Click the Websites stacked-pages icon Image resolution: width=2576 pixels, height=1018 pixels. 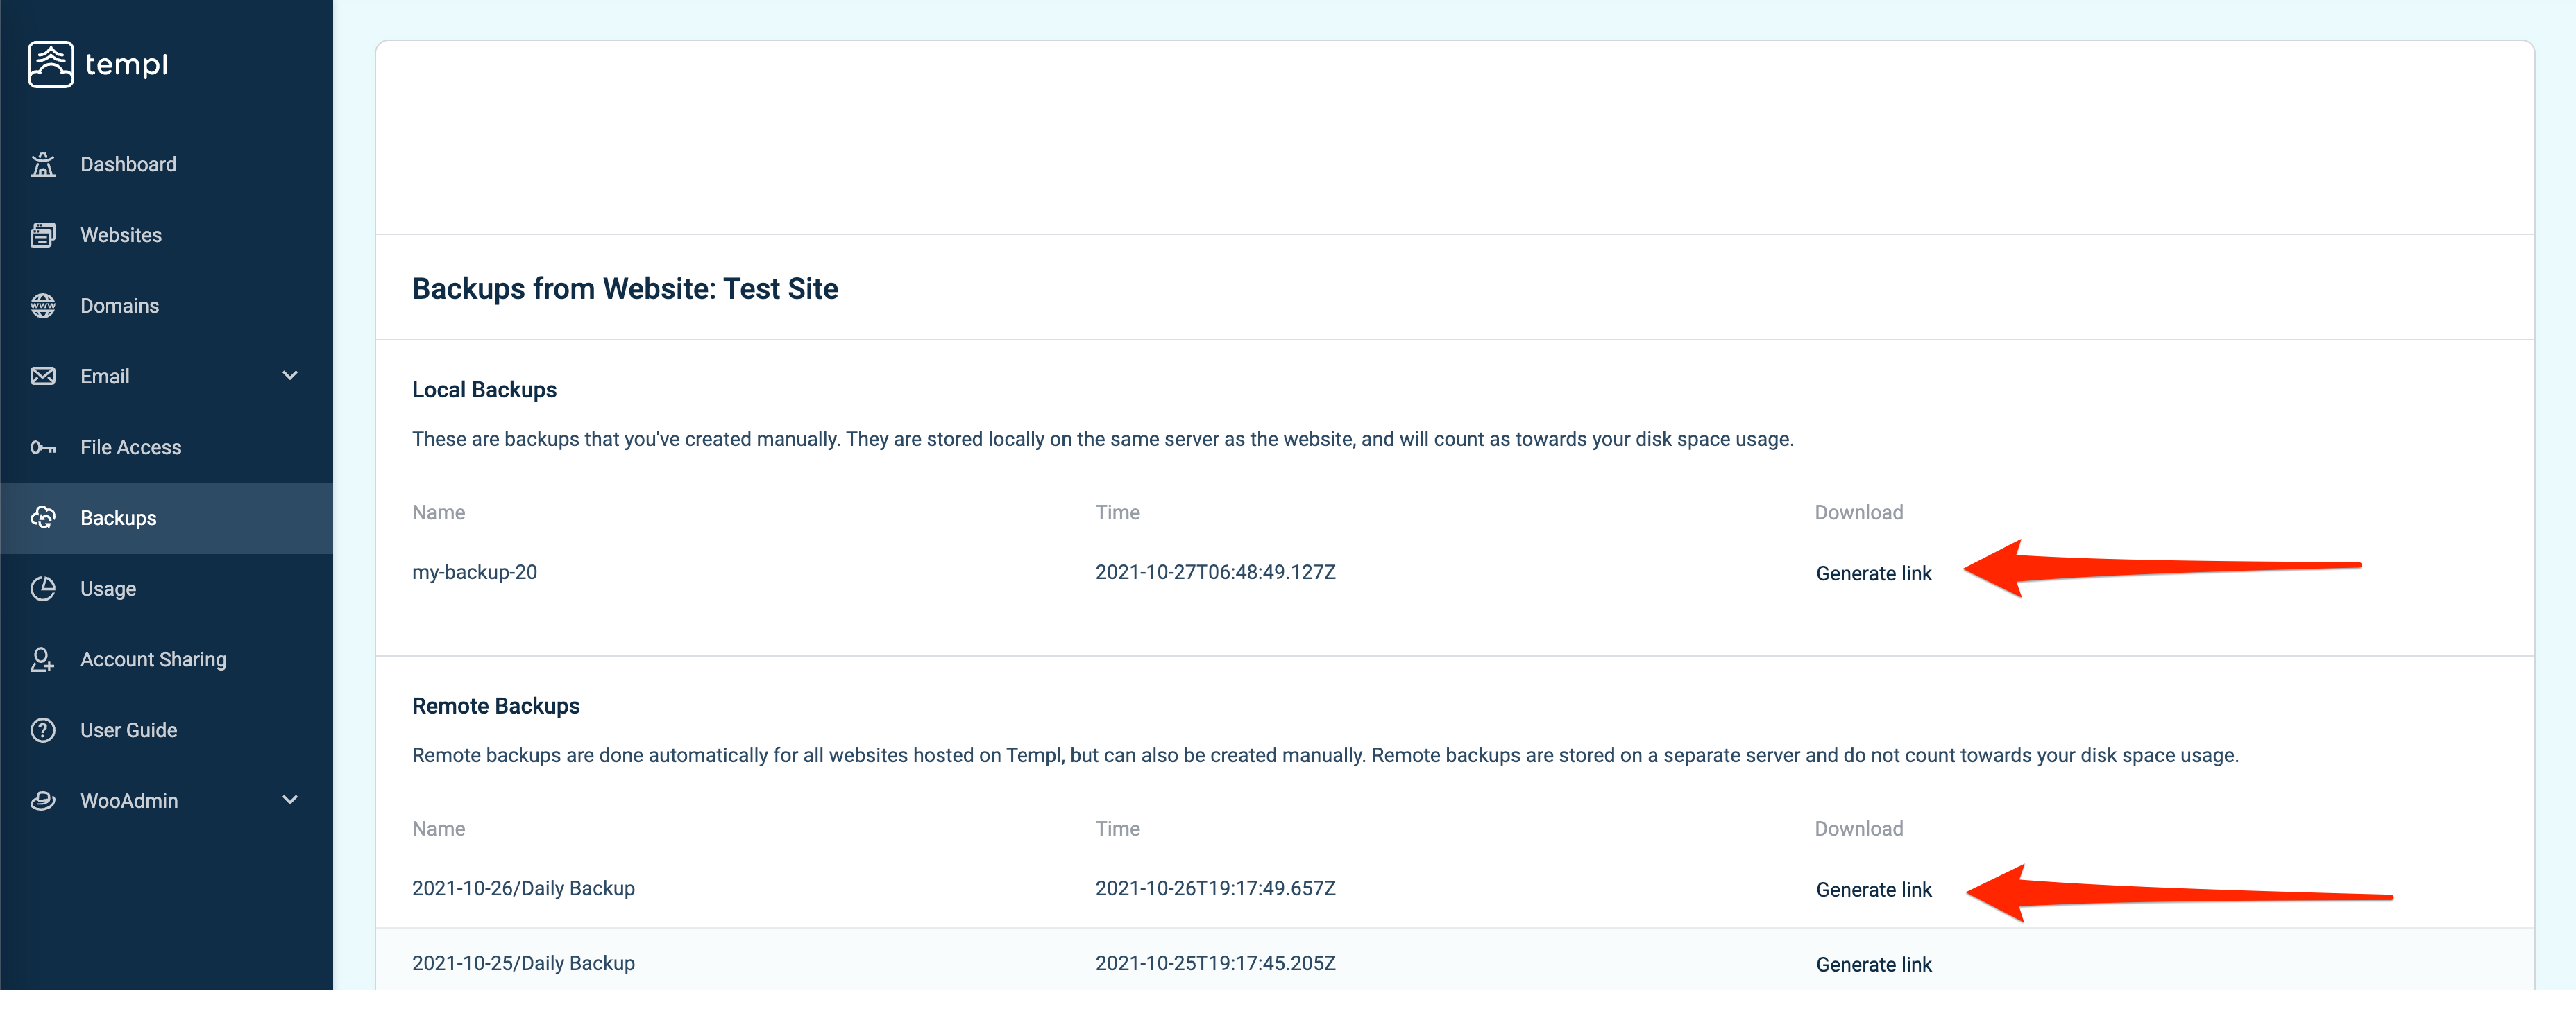43,235
